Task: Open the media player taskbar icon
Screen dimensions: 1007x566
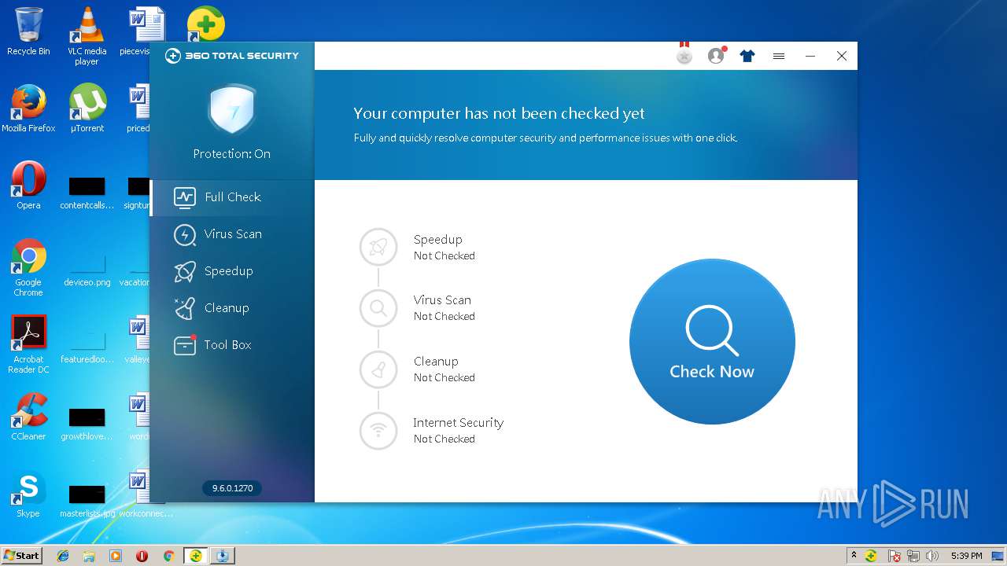Action: 116,556
